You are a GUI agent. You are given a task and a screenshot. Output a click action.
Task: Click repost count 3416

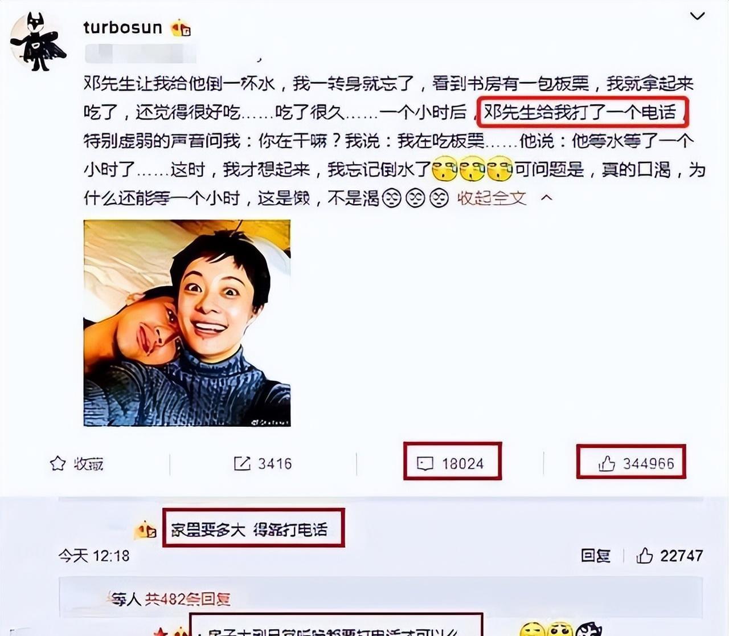275,464
